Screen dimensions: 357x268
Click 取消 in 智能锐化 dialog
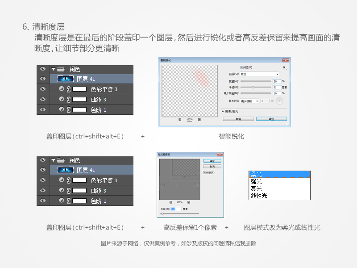coord(238,119)
